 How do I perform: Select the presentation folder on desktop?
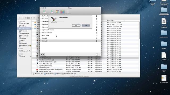pos(164,34)
